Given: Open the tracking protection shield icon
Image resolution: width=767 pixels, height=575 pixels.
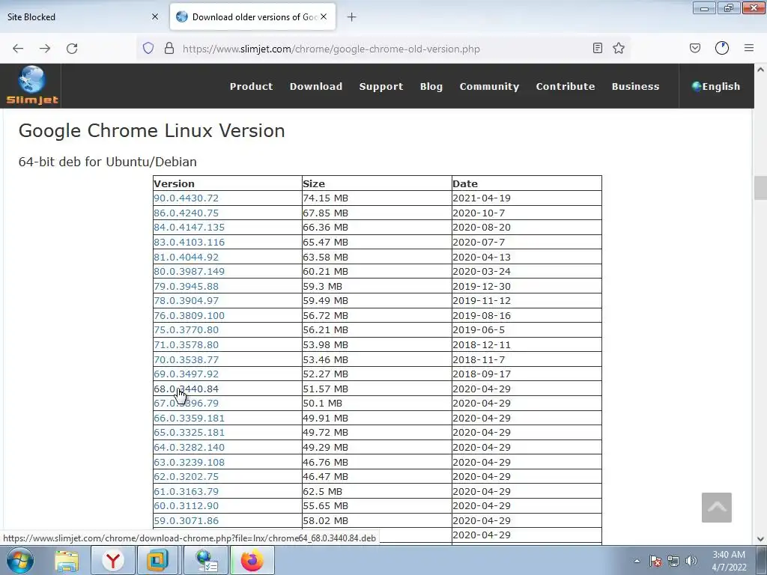Looking at the screenshot, I should point(148,48).
